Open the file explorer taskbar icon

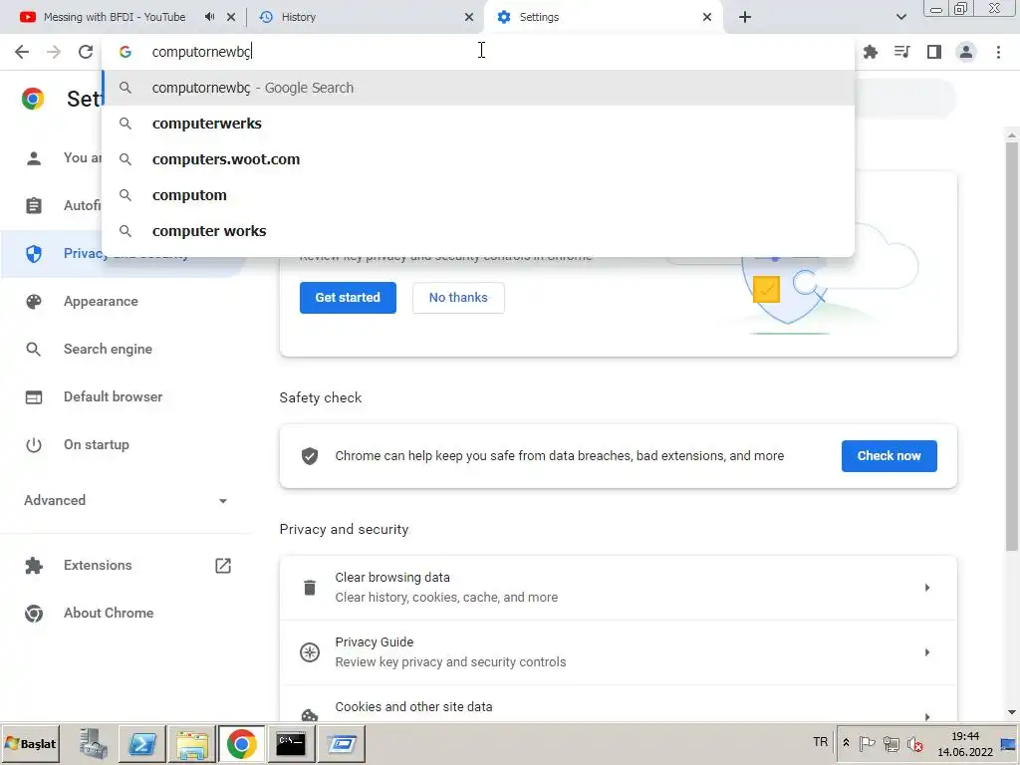(192, 743)
